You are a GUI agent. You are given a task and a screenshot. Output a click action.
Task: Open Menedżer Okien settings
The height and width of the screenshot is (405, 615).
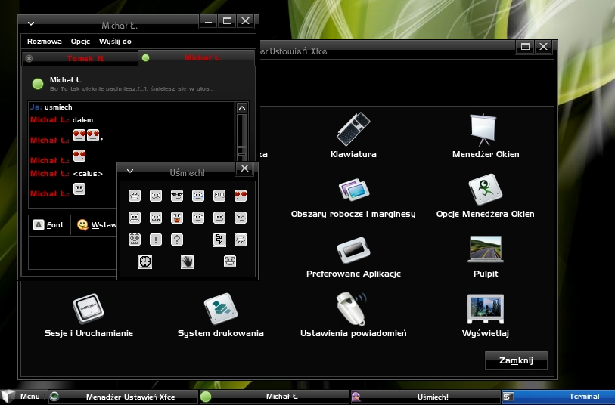pos(486,135)
